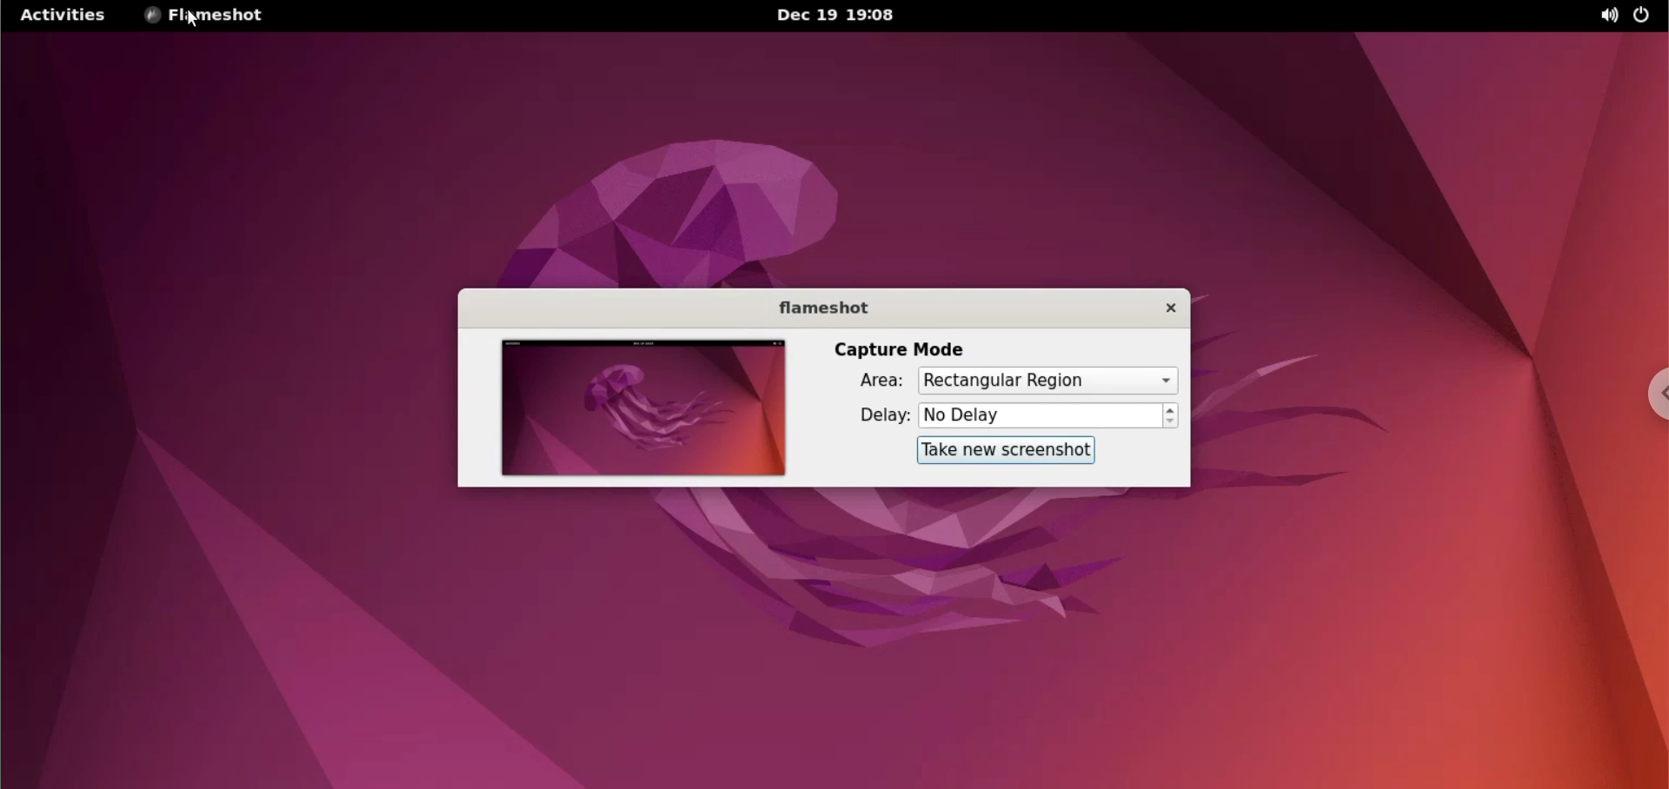Open the Activities overview
Image resolution: width=1669 pixels, height=789 pixels.
point(63,16)
